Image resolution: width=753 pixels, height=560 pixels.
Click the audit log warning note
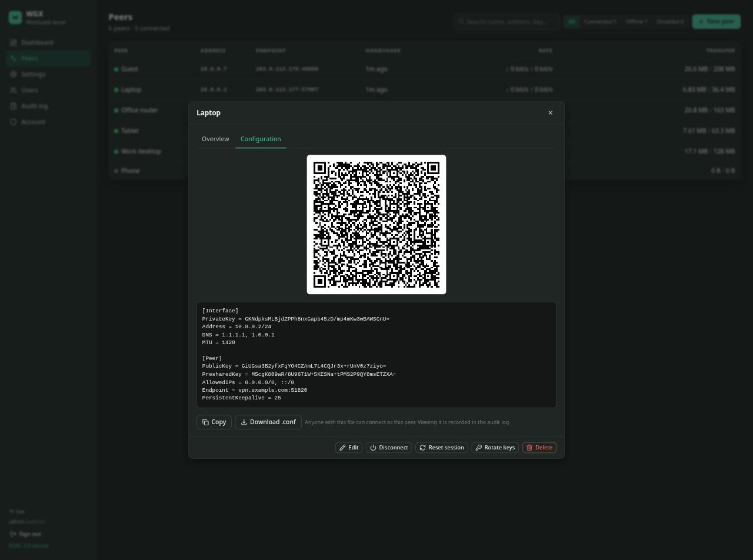pos(407,422)
